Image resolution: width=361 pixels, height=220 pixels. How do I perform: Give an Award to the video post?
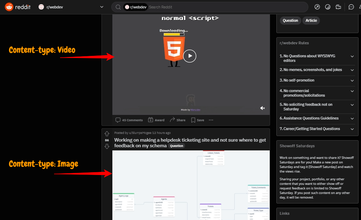coord(156,120)
